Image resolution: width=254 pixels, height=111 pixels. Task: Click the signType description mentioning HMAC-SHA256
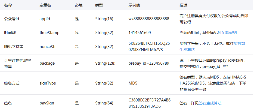pos(213,83)
